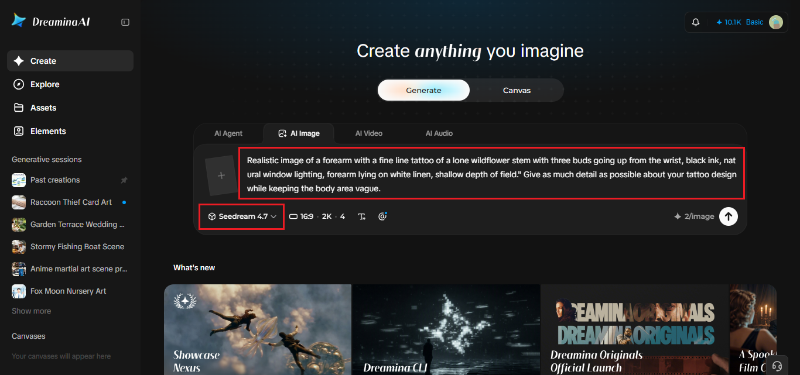Open the Raccoon Thief Card Art session
The width and height of the screenshot is (800, 375).
(70, 202)
